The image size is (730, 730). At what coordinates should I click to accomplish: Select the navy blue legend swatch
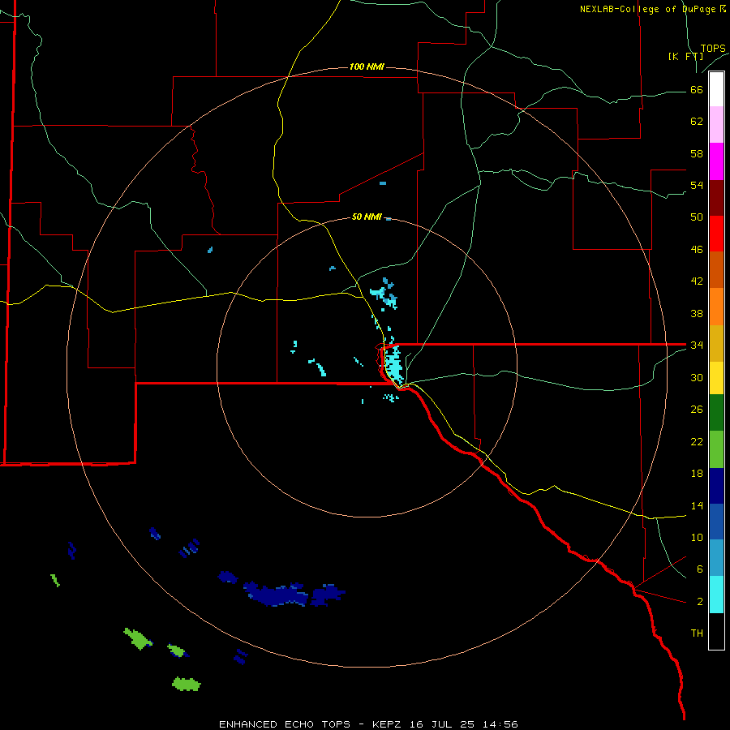pos(716,486)
